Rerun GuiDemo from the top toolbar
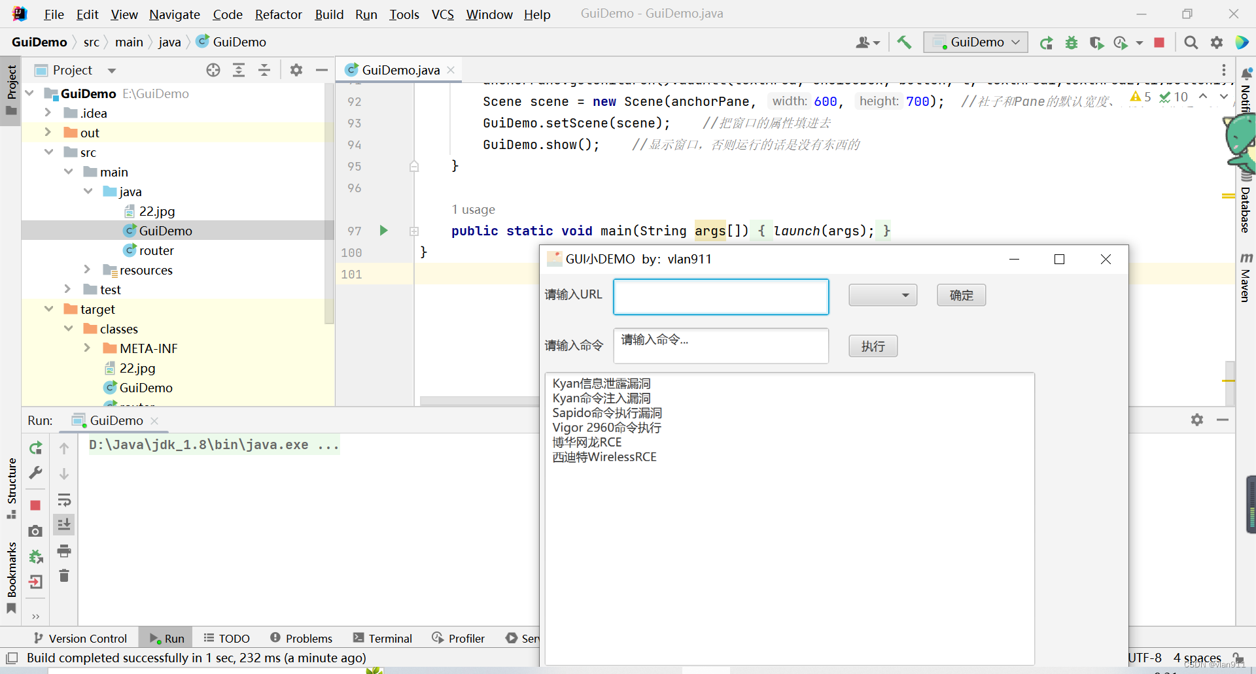1256x674 pixels. [1046, 42]
